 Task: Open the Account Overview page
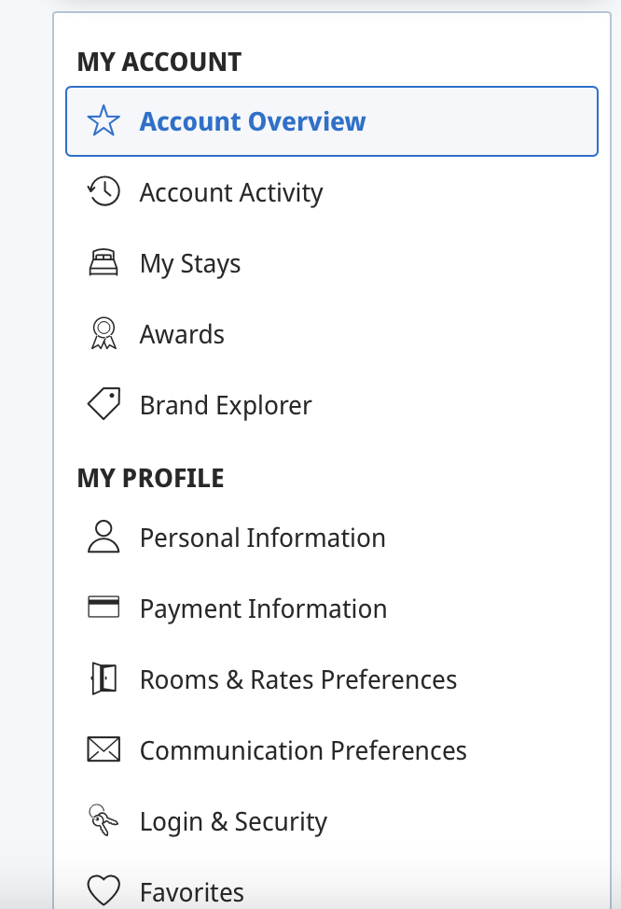tap(253, 121)
